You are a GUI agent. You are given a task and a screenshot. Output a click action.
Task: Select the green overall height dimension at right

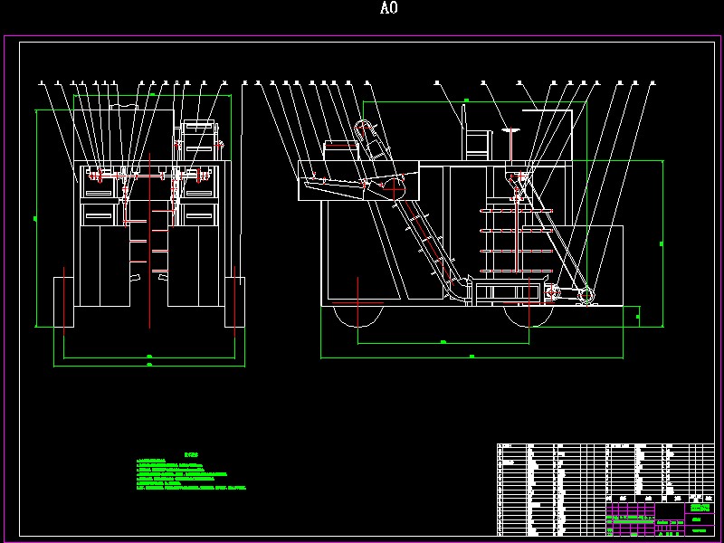tap(662, 243)
